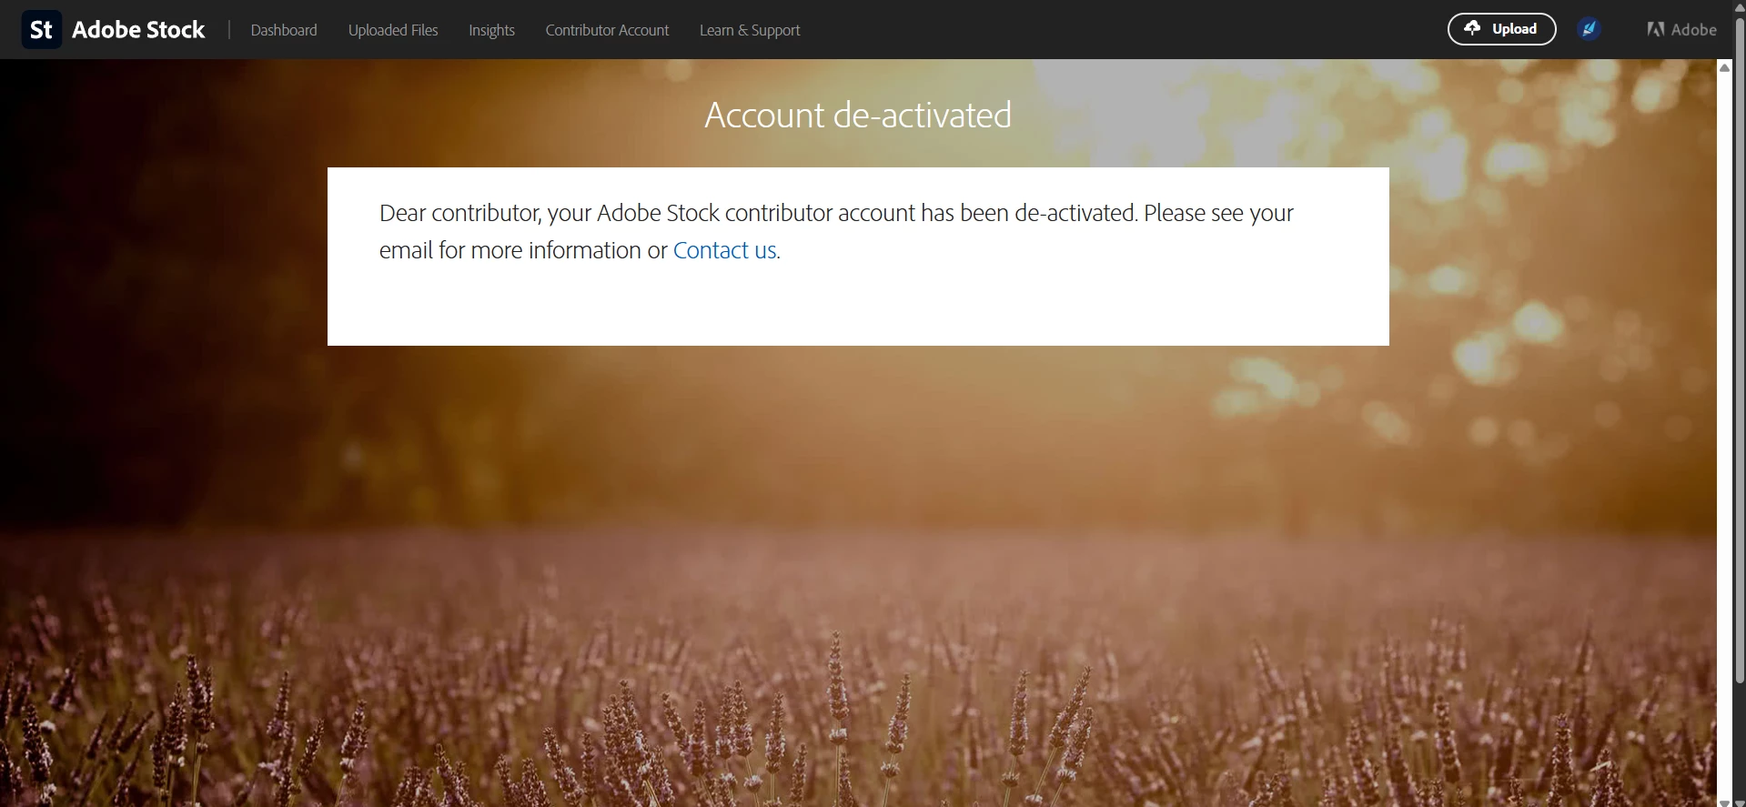Click the St Adobe Stock logo icon
Viewport: 1746px width, 807px height.
[x=41, y=29]
